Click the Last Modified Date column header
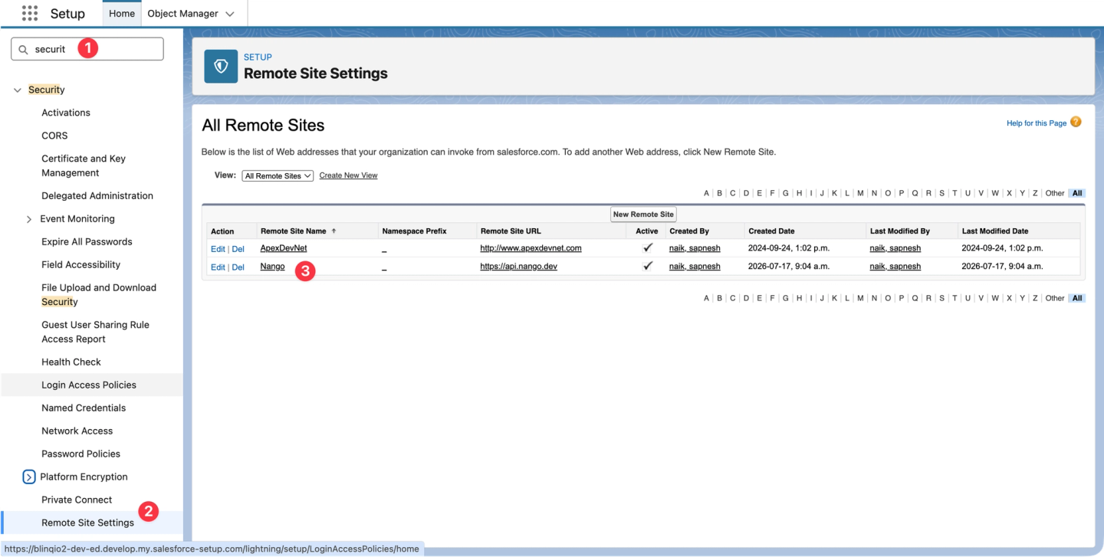The width and height of the screenshot is (1104, 557). point(995,231)
